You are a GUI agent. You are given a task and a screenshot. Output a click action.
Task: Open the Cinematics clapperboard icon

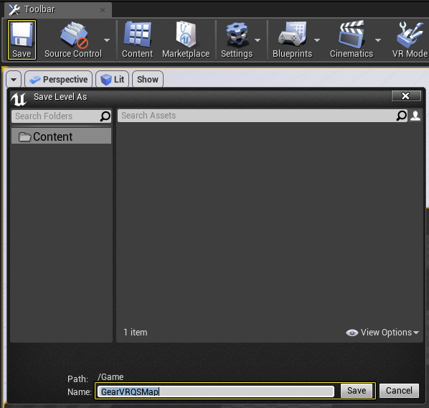352,34
